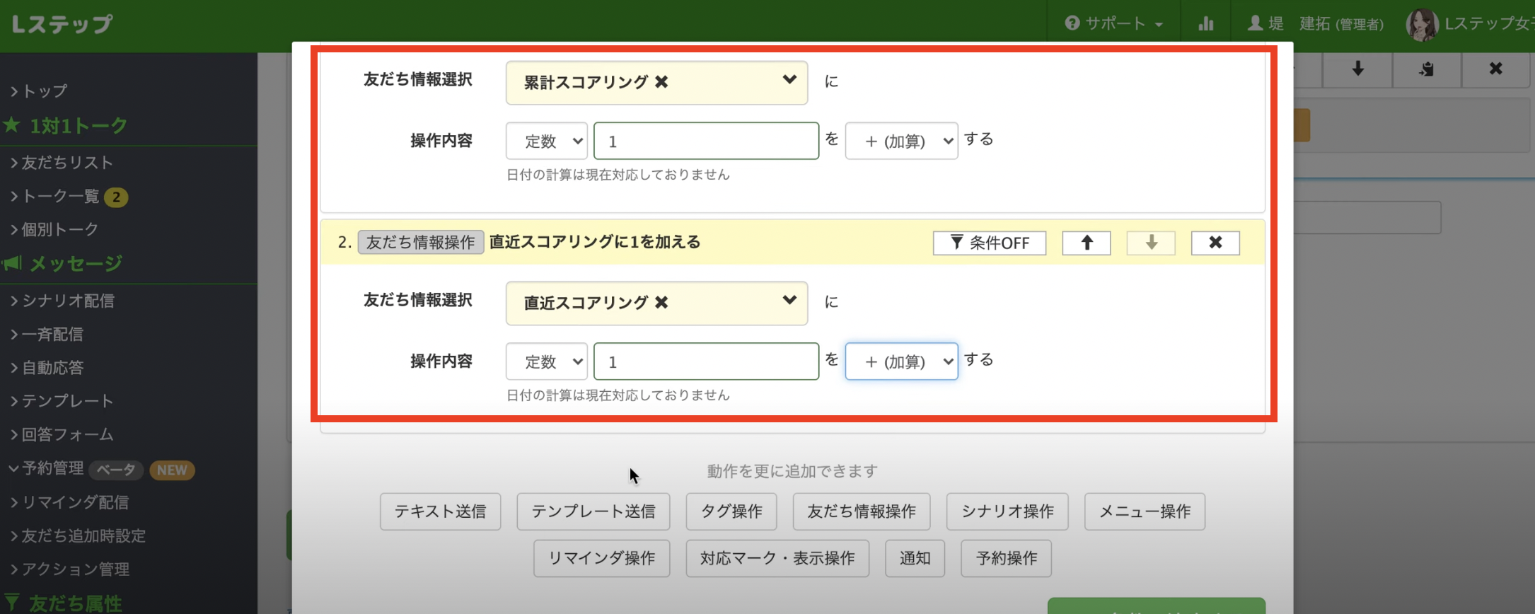Collapse 予約管理 sidebar section

point(47,468)
